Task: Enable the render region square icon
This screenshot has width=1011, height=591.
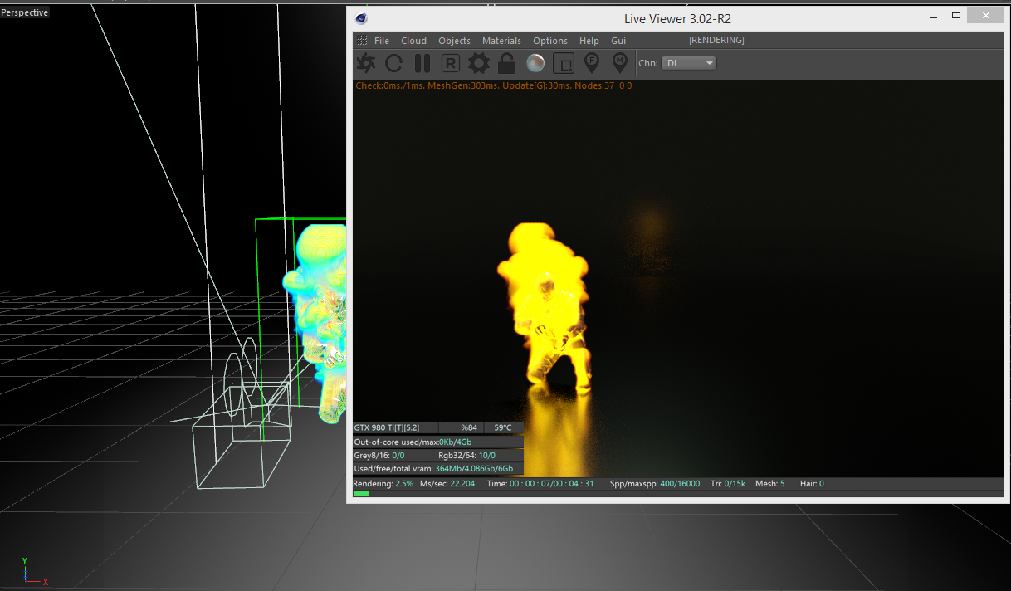Action: pos(564,63)
